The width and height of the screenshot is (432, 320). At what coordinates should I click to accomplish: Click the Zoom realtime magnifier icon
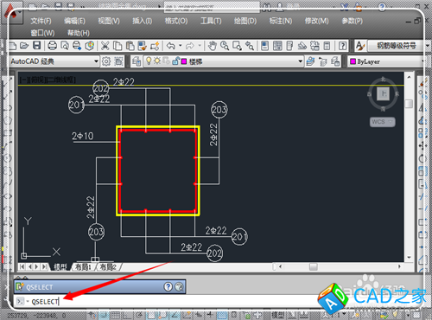coord(225,46)
